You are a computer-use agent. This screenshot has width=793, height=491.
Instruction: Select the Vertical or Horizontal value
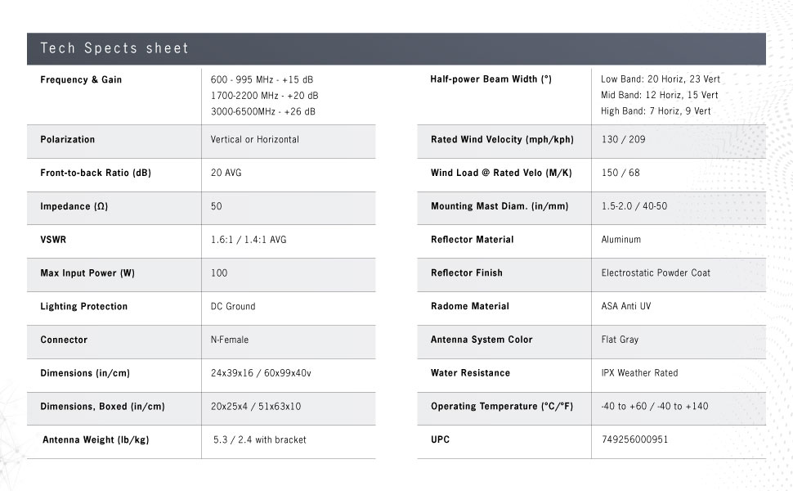coord(255,140)
